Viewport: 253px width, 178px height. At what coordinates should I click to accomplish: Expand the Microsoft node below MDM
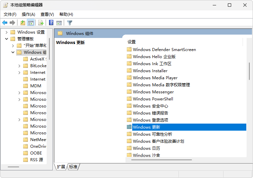[x=19, y=93]
